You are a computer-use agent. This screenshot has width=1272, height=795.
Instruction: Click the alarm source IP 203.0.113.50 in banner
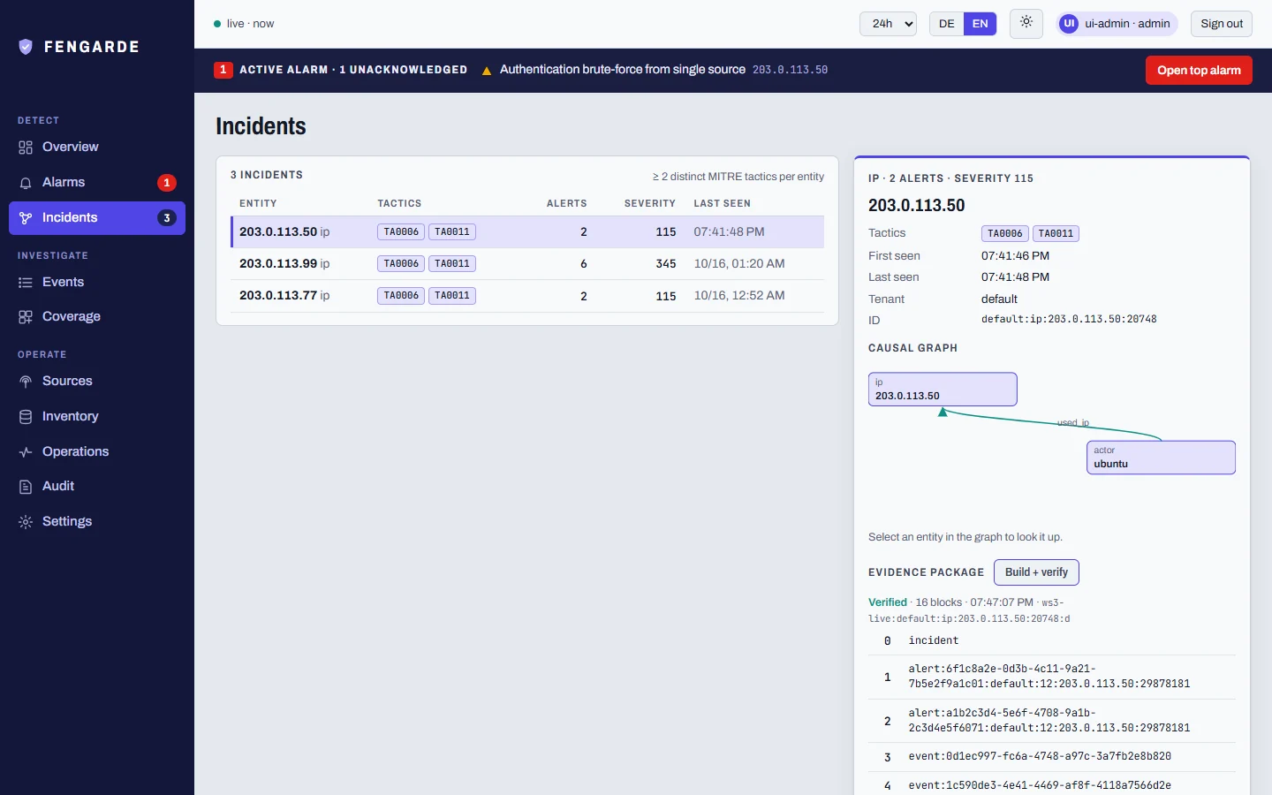pyautogui.click(x=790, y=70)
